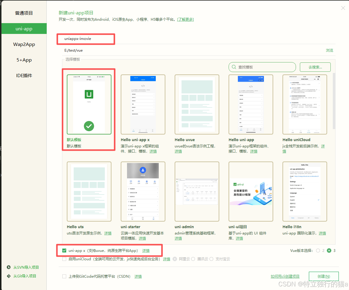This screenshot has height=290, width=349.
Task: Click the Hello uniCloud template title
Action: click(296, 140)
